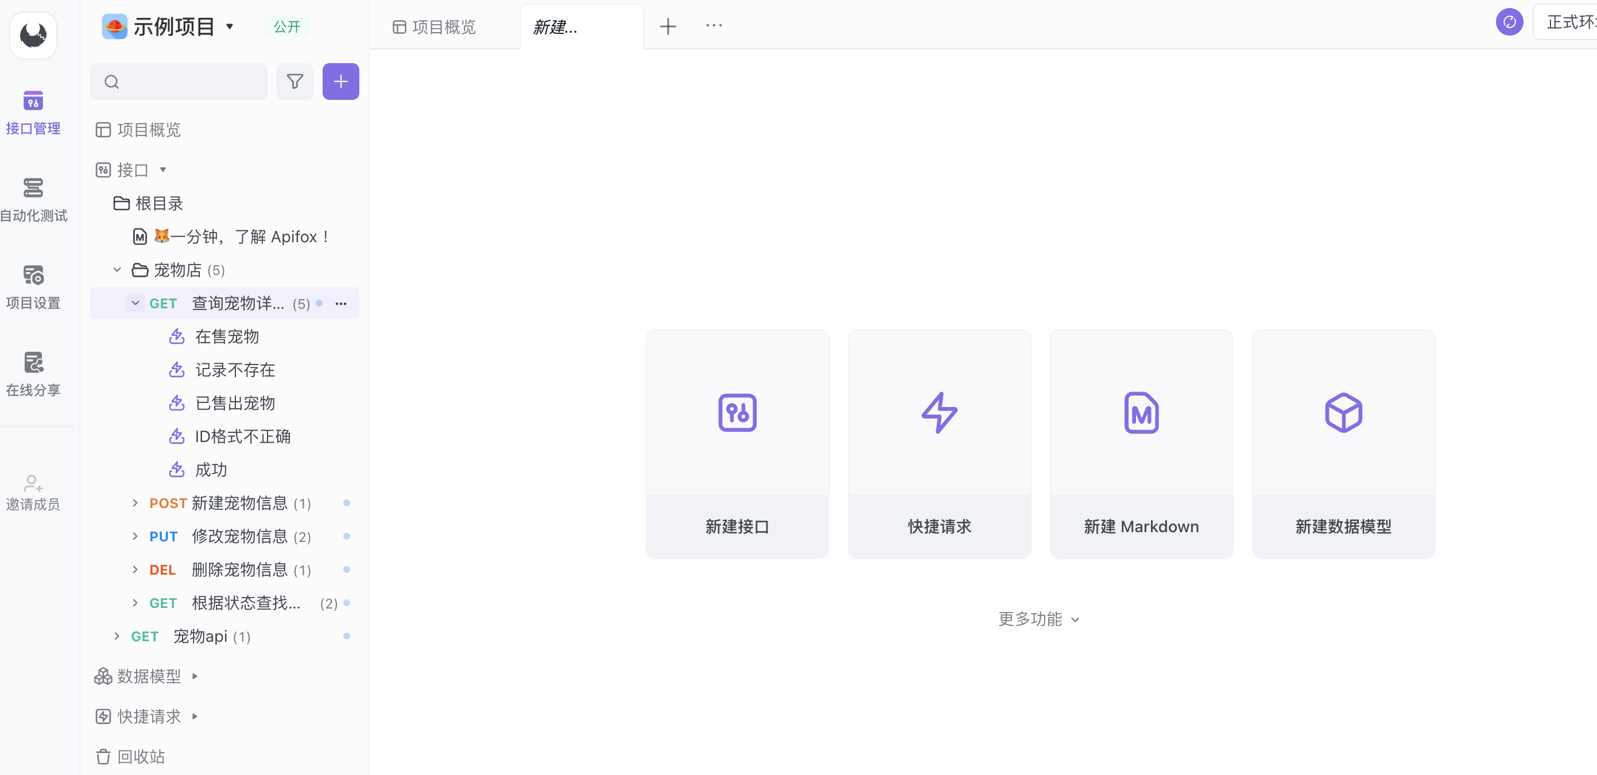Click the filter funnel icon

click(294, 82)
